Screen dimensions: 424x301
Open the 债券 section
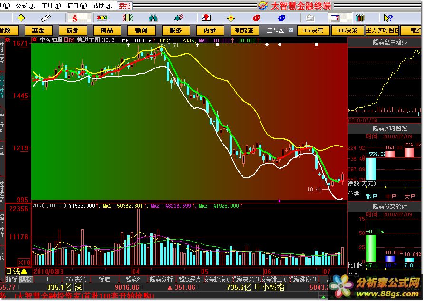point(72,30)
